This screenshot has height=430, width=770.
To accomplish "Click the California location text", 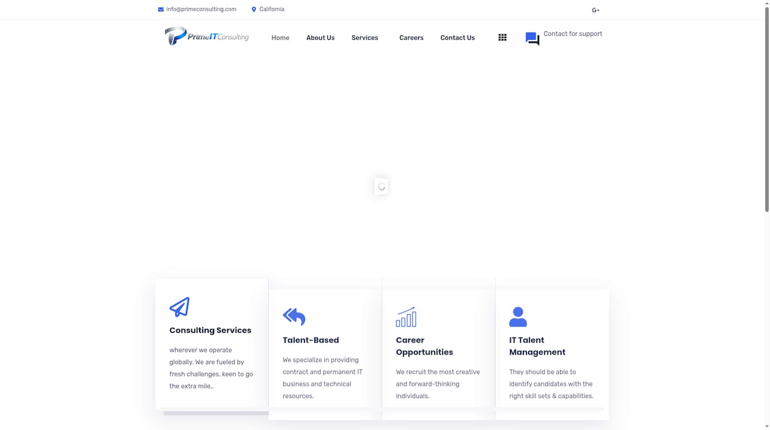I will (x=272, y=10).
